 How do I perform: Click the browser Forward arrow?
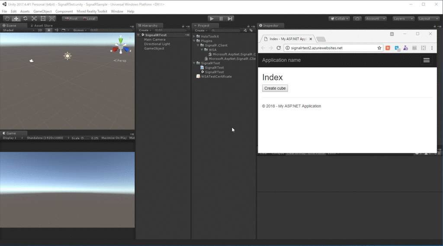tap(271, 48)
